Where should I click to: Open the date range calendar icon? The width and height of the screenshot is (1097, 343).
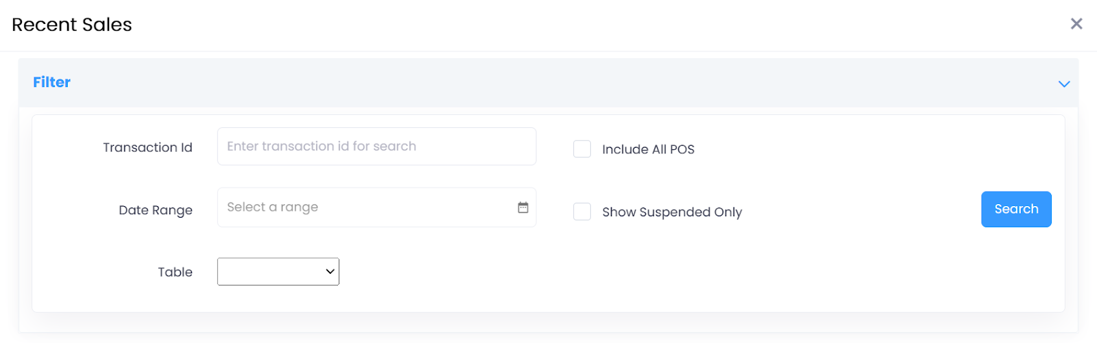pos(523,207)
